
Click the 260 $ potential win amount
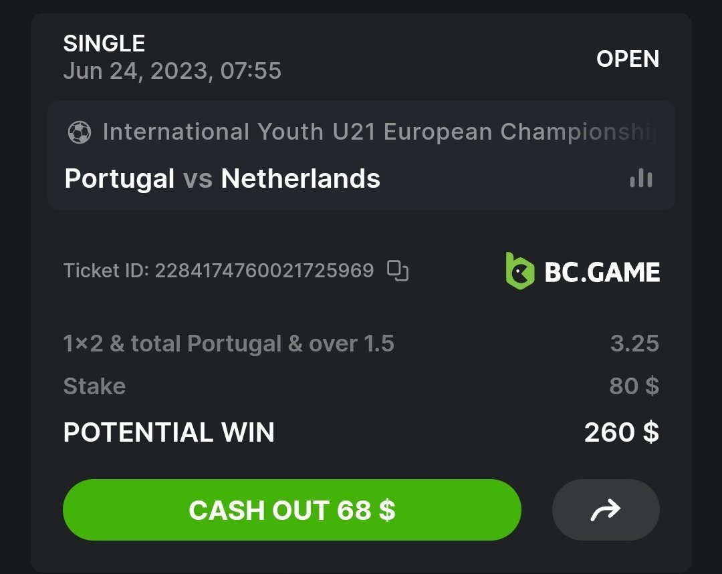(x=621, y=432)
